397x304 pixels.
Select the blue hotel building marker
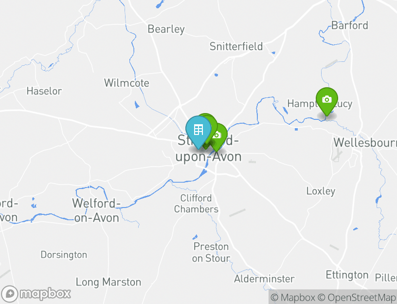pos(198,130)
